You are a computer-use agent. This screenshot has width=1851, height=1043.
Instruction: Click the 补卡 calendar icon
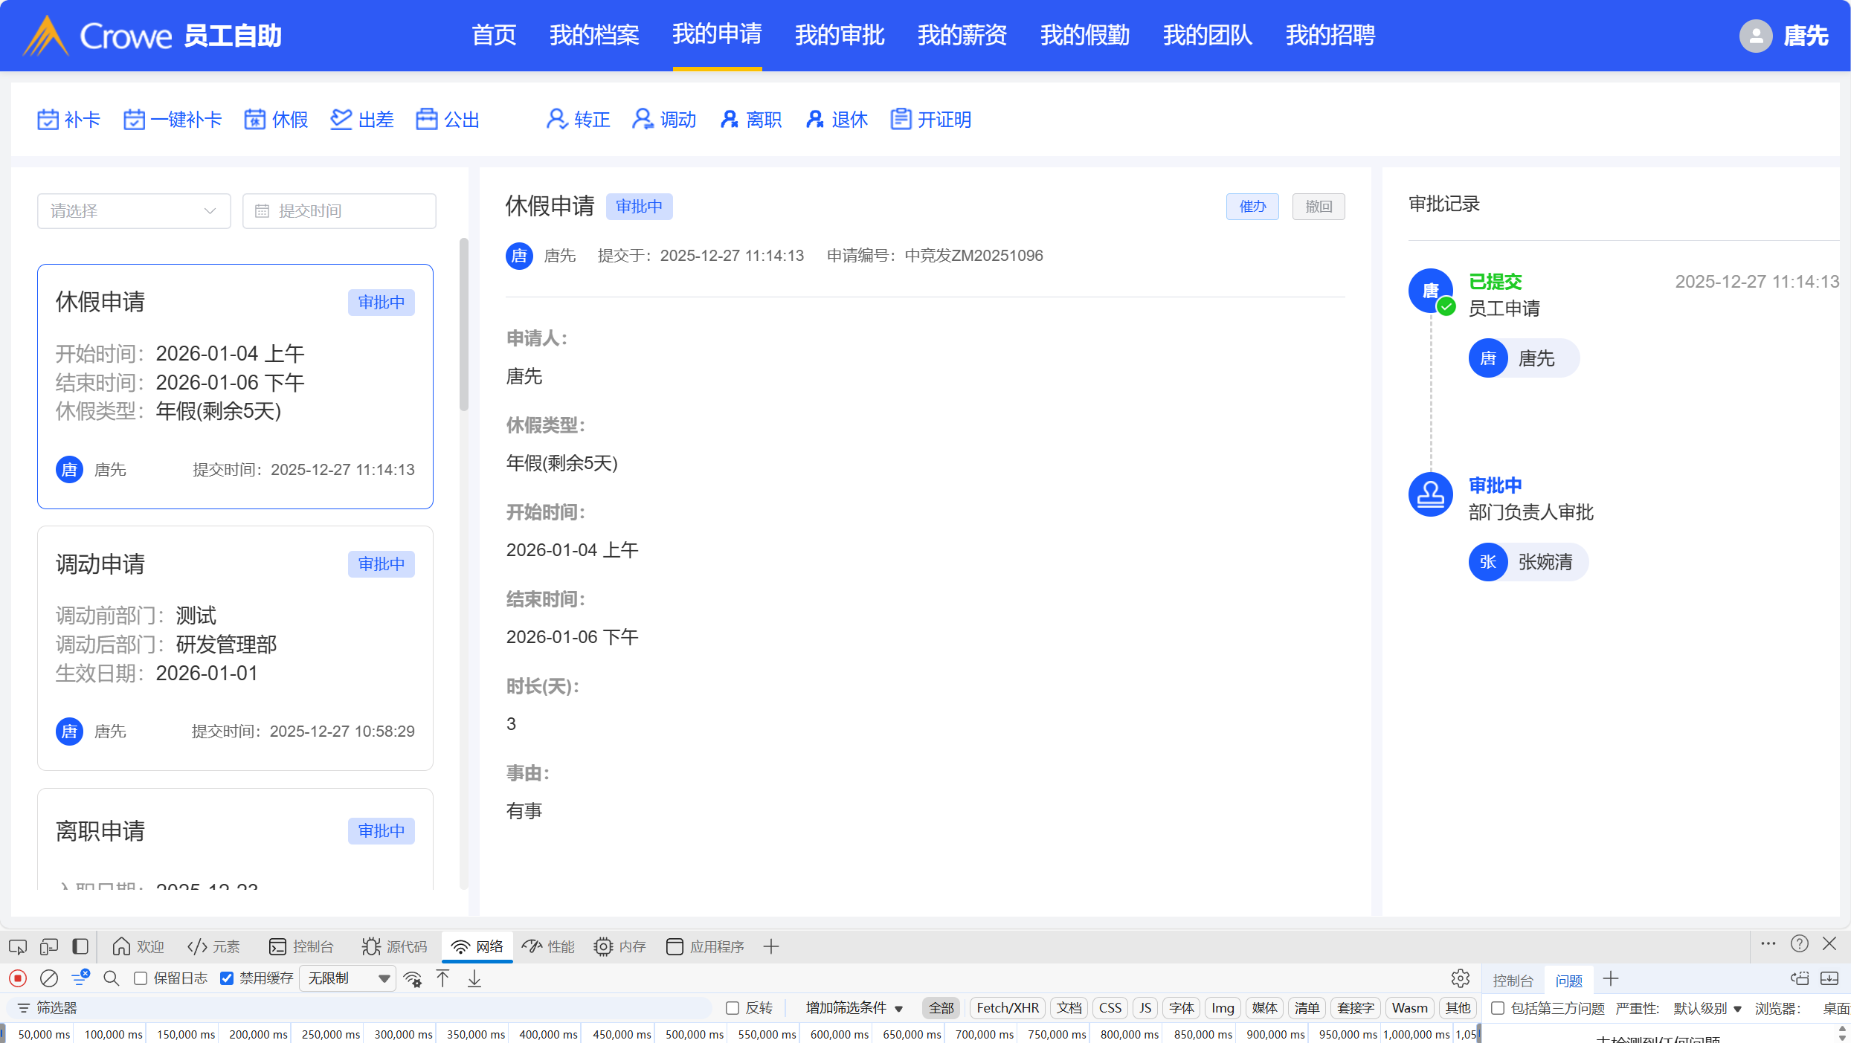[x=48, y=120]
